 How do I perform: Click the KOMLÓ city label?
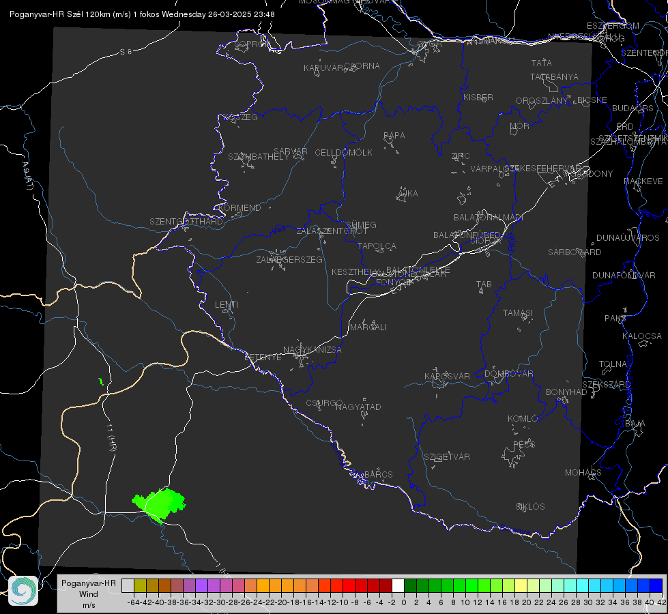(x=523, y=418)
